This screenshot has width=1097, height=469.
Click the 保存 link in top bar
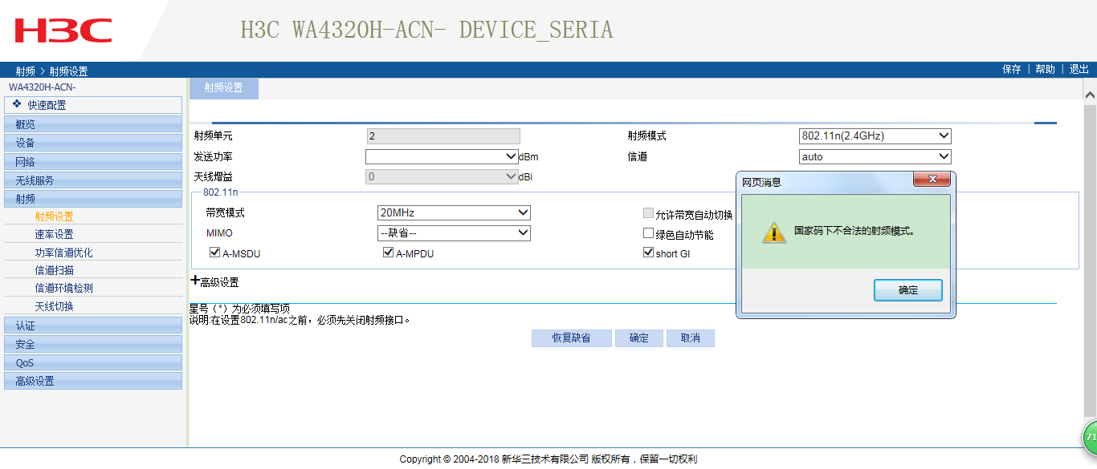coord(1012,70)
